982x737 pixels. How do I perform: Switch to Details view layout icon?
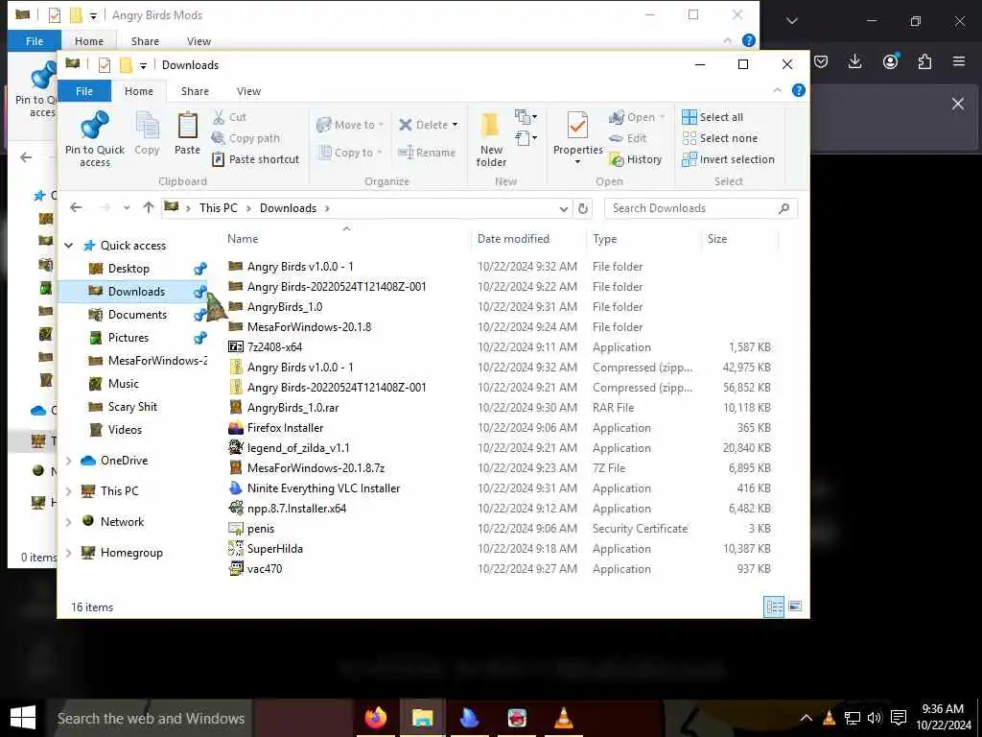[774, 606]
